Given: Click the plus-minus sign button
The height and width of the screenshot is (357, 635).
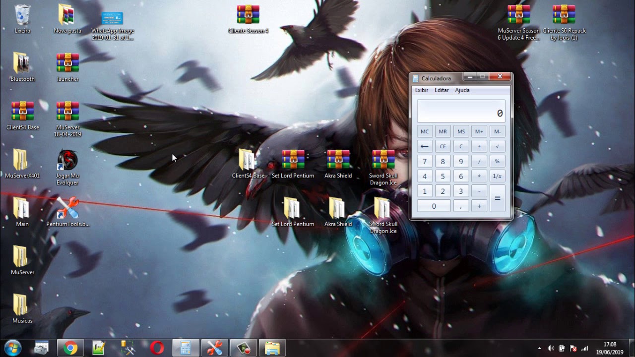Looking at the screenshot, I should [479, 146].
